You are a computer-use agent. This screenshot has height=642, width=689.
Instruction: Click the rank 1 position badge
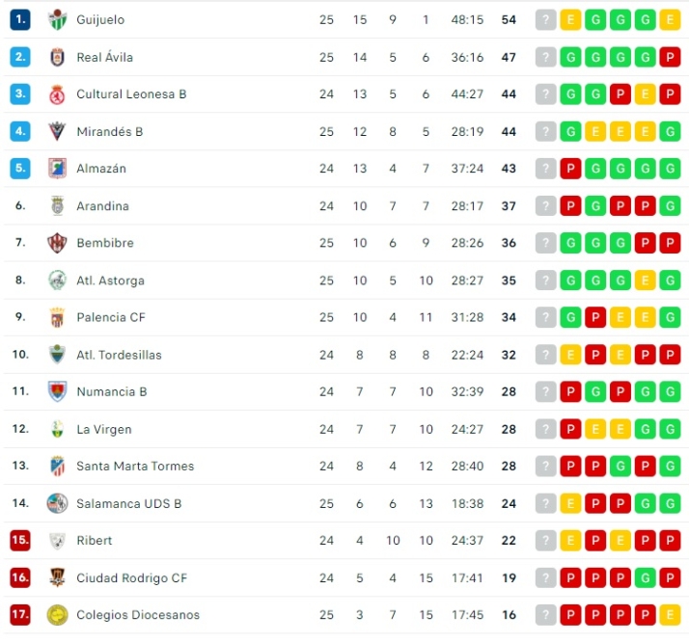click(x=20, y=19)
